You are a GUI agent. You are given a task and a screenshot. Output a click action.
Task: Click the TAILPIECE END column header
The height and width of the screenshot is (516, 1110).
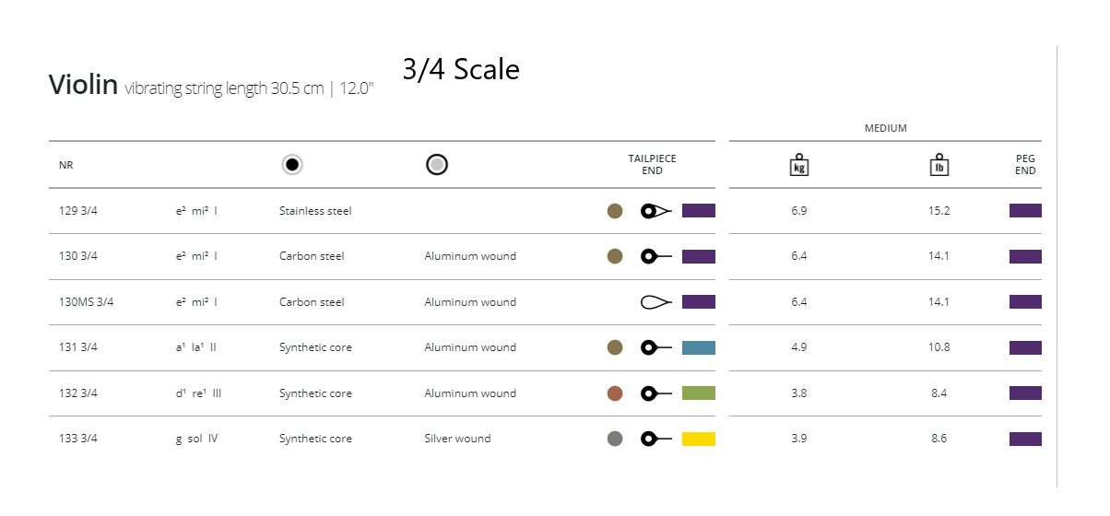point(652,165)
